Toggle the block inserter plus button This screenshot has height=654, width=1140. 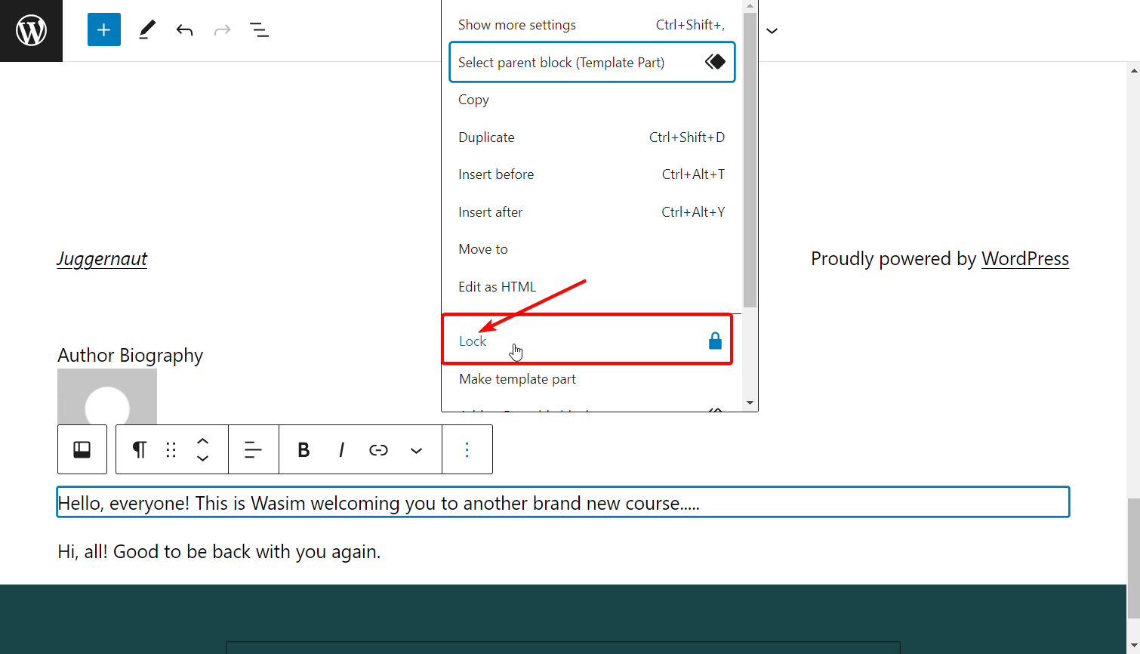(x=104, y=30)
